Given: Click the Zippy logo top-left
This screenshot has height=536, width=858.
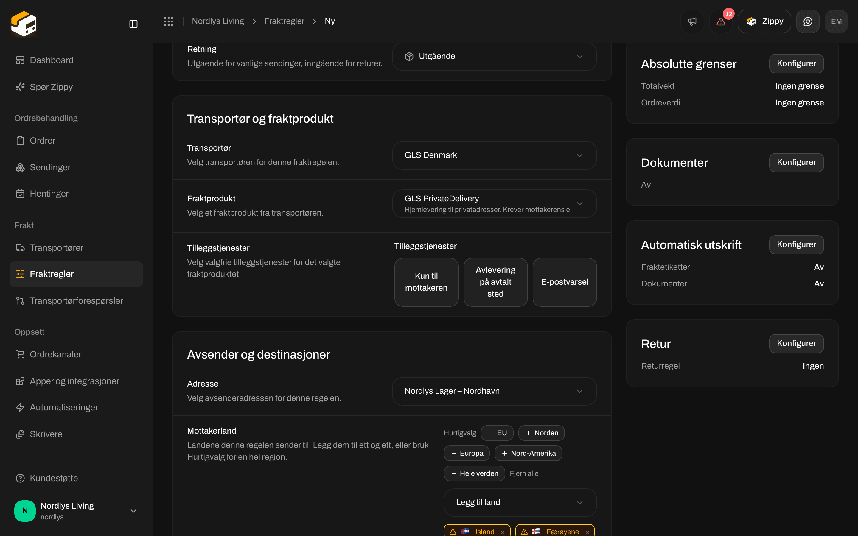Looking at the screenshot, I should coord(24,24).
